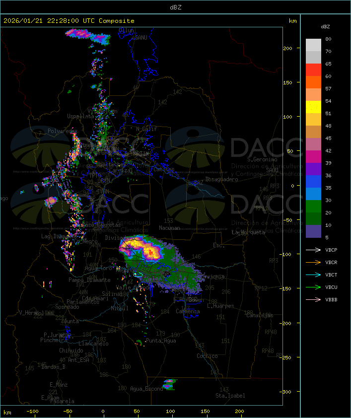The height and width of the screenshot is (418, 351).
Task: Click the white VBCP arrow icon
Action: click(x=313, y=250)
